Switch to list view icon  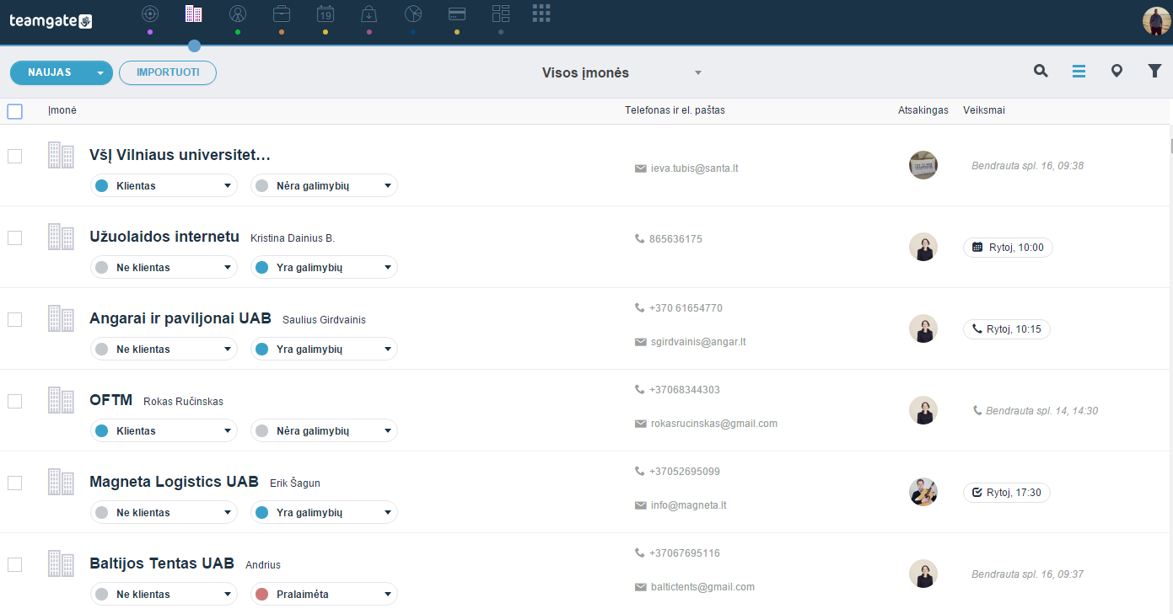click(x=1079, y=72)
